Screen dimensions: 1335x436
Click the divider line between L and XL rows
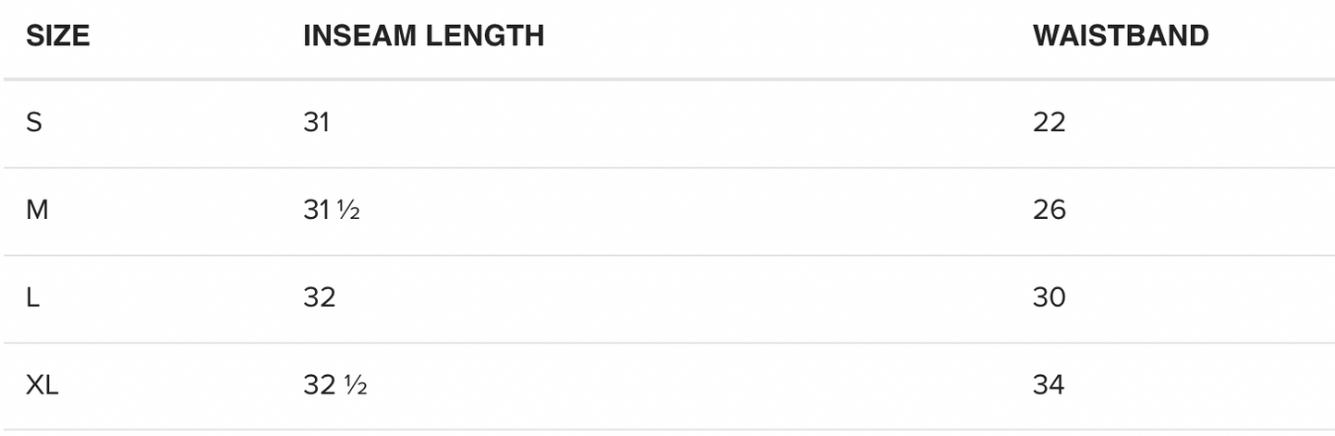[x=667, y=343]
